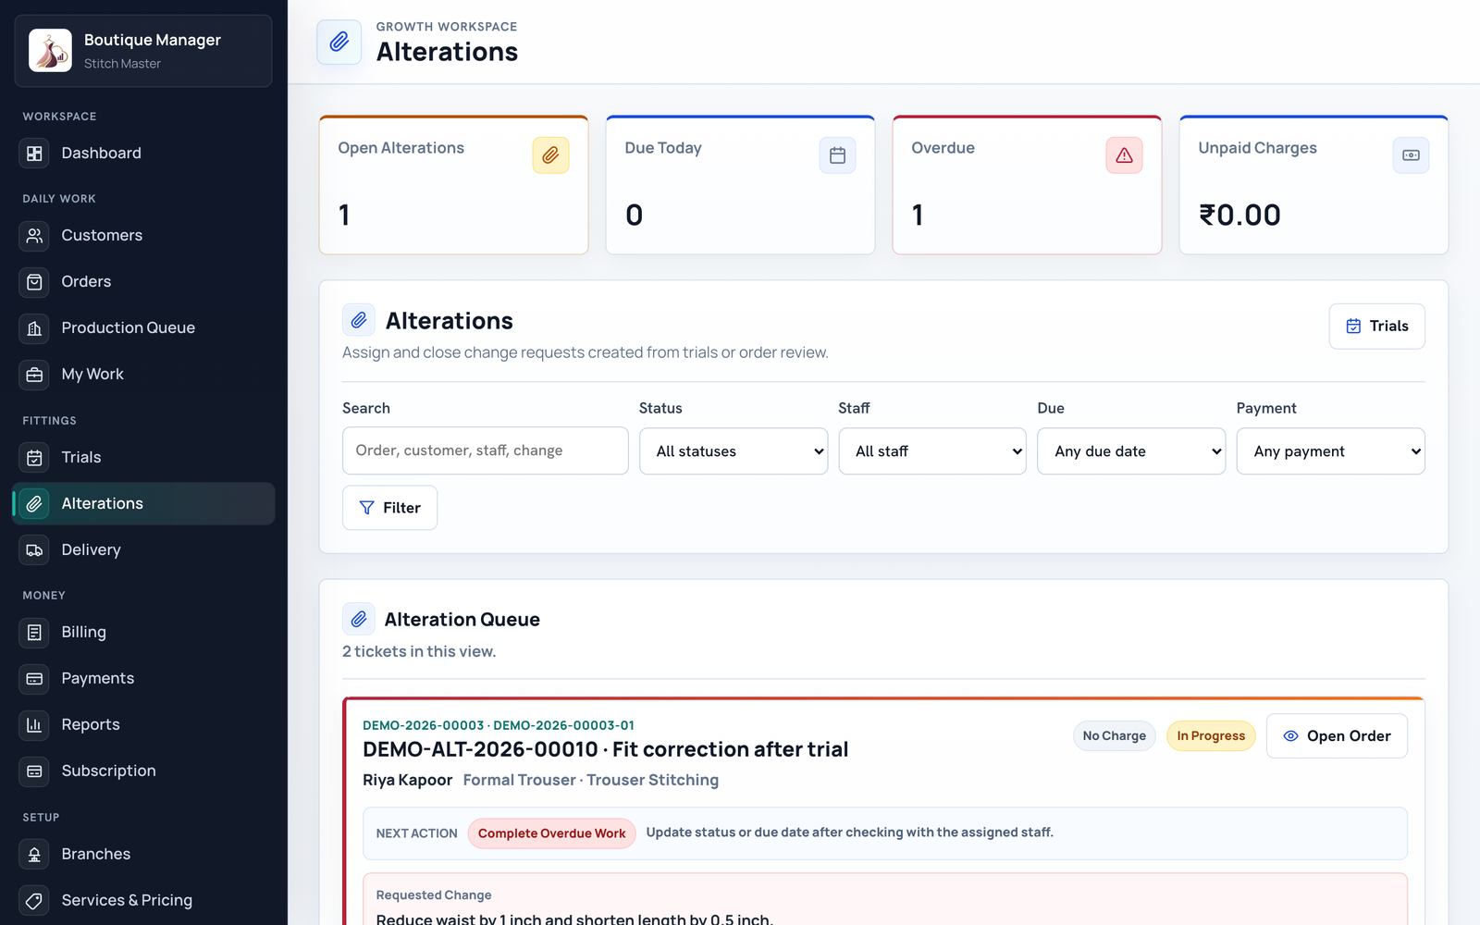Click order number DEMO-2026-00003 · DEMO-2026-00003-01
The height and width of the screenshot is (925, 1480).
[x=499, y=725]
